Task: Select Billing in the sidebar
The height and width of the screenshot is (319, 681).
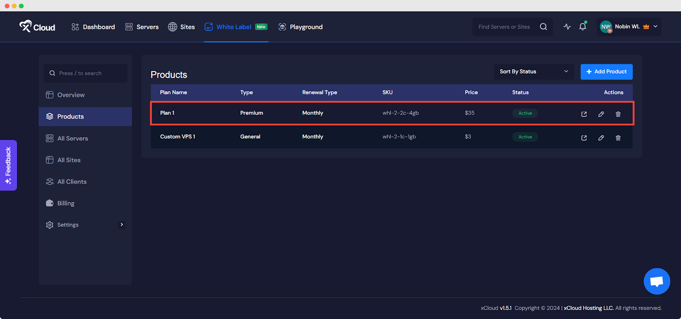Action: (x=66, y=203)
